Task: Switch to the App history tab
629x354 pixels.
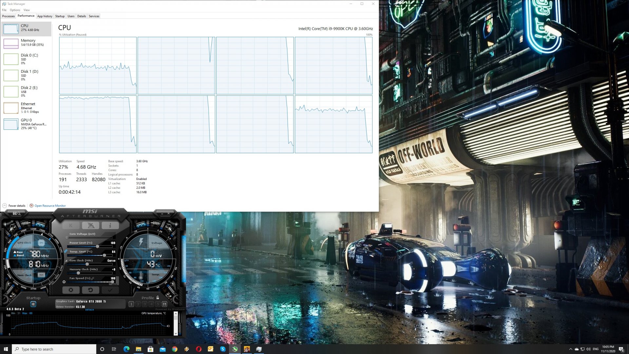Action: click(45, 16)
